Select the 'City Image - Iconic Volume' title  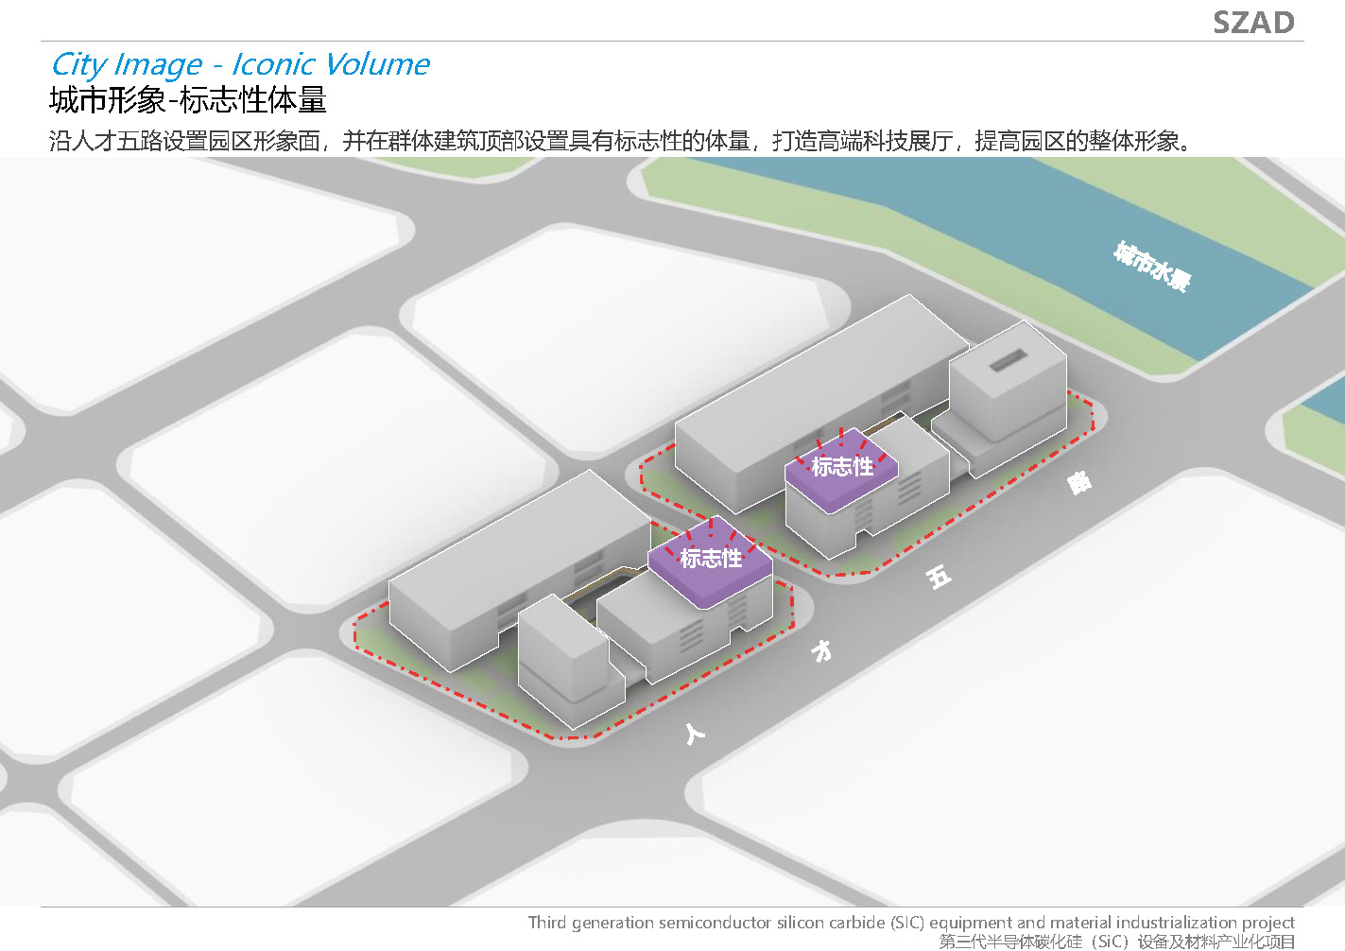click(240, 64)
